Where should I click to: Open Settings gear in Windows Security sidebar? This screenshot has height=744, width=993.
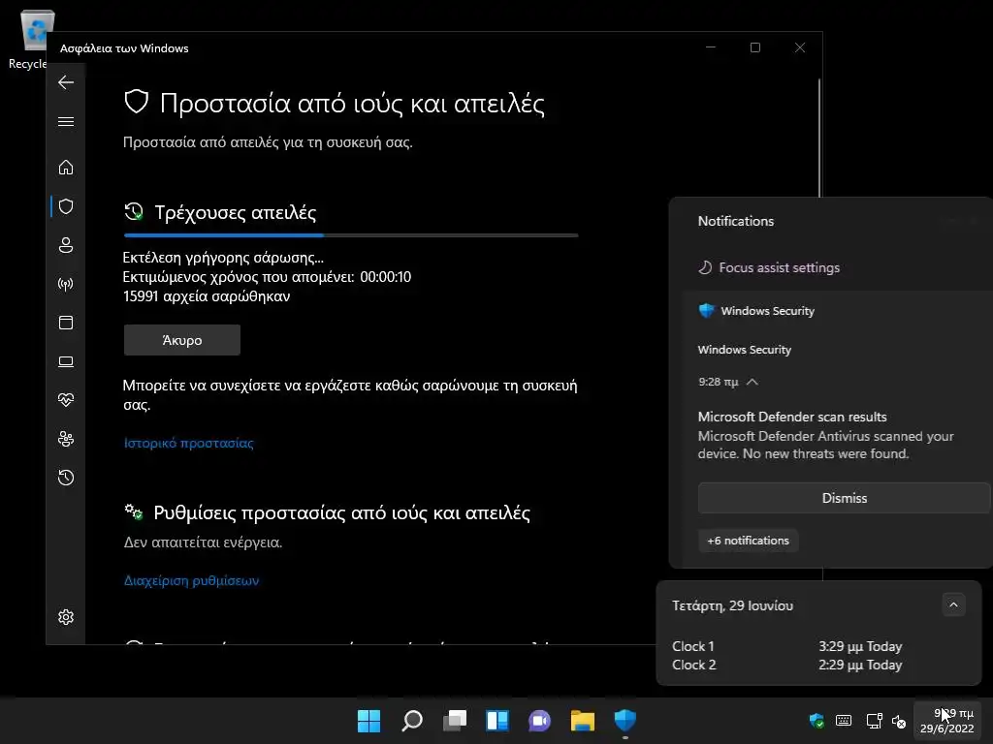click(x=66, y=617)
